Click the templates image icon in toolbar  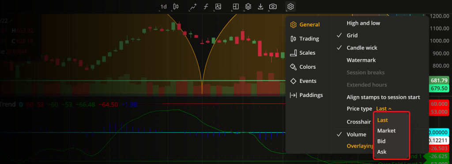[218, 6]
